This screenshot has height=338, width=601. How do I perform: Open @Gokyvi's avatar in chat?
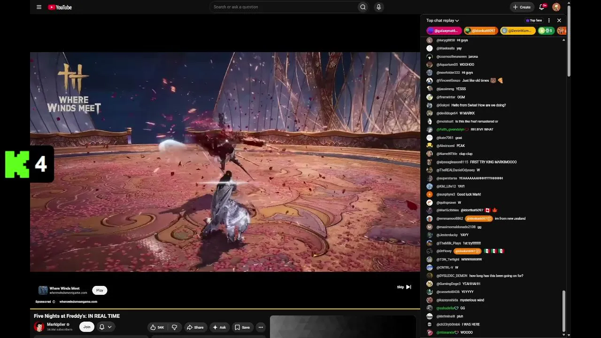coord(429,105)
